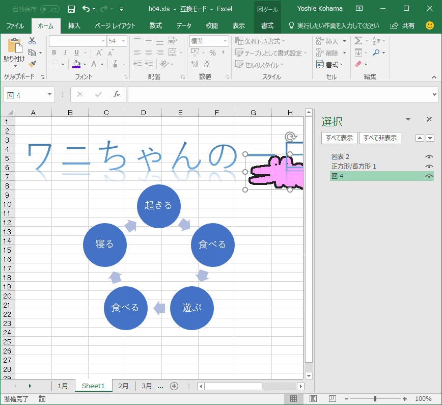Switch to Page Break Preview icon
The height and width of the screenshot is (405, 442).
(333, 398)
